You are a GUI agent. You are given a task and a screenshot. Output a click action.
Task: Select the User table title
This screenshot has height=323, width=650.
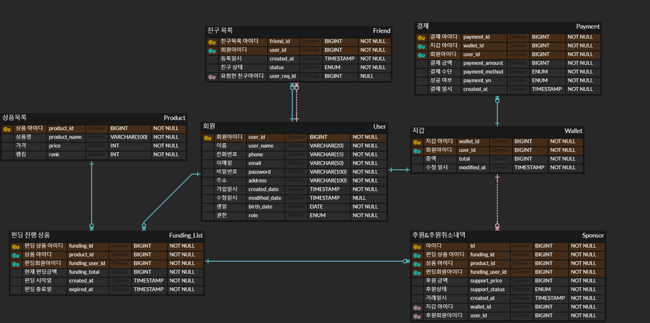coord(380,126)
